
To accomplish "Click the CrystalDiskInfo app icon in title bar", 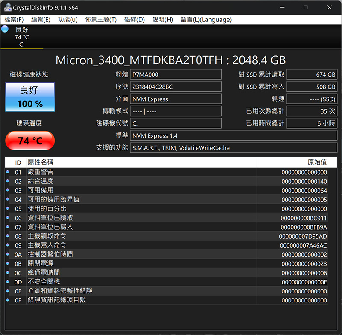I will pyautogui.click(x=7, y=7).
